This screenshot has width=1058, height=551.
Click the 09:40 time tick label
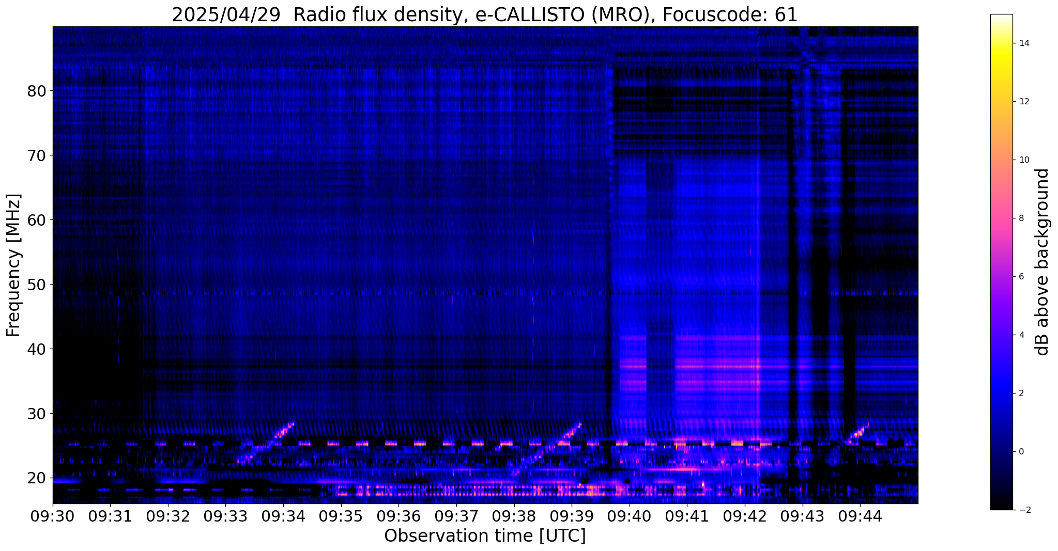click(x=629, y=516)
